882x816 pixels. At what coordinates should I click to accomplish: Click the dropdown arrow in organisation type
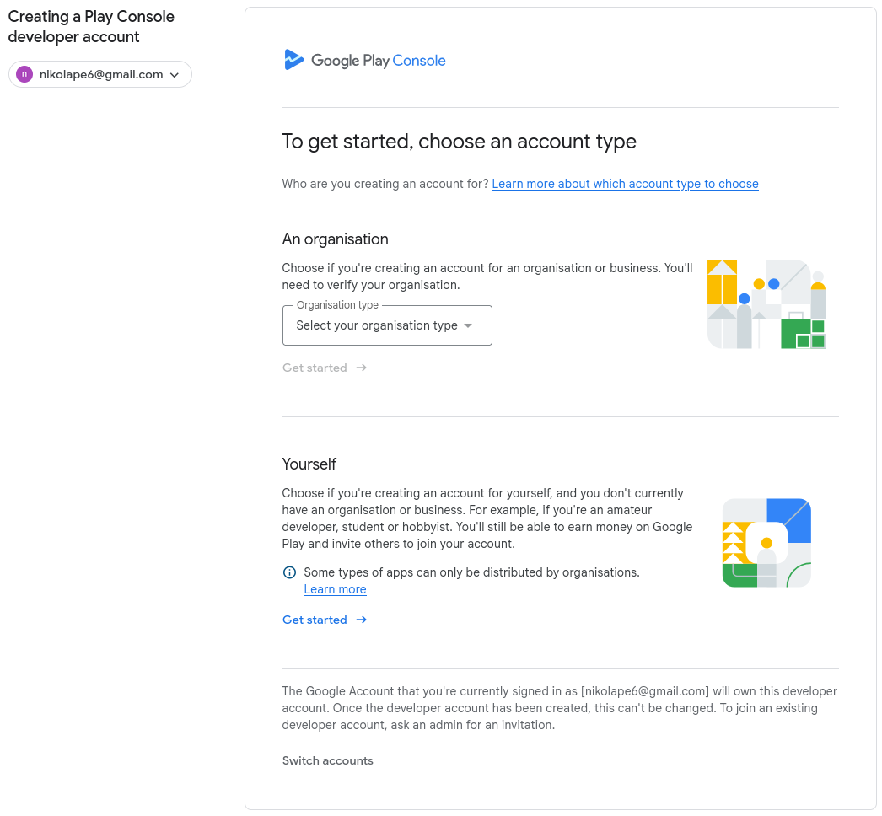click(468, 325)
